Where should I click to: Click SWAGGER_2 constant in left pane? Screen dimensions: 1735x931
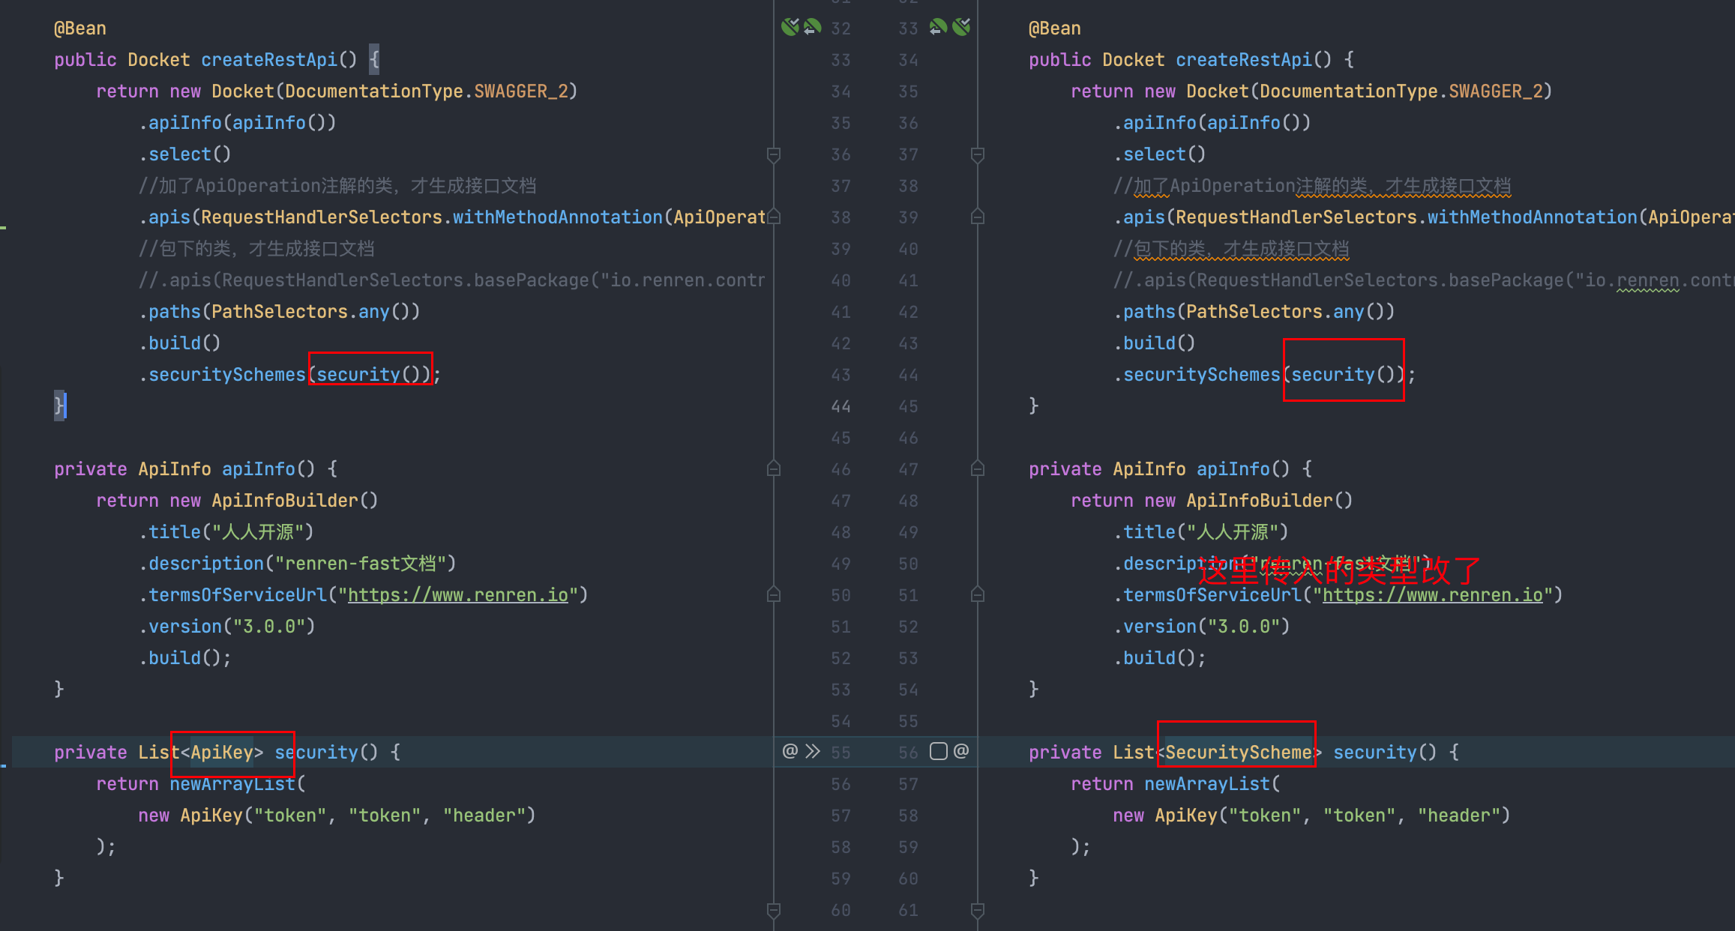[521, 91]
